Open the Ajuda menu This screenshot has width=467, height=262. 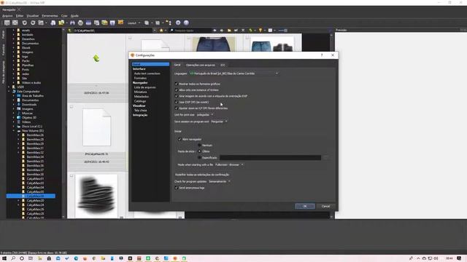[74, 16]
